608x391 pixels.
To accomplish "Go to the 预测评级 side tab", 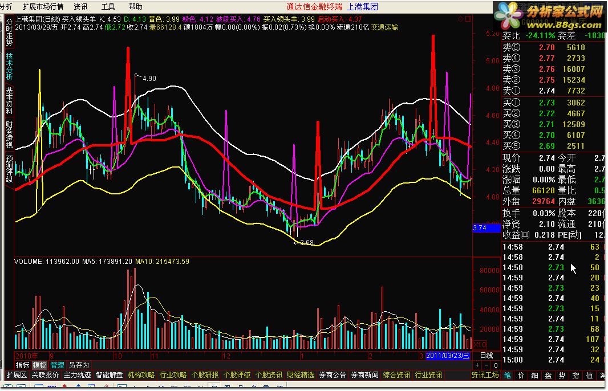I will point(9,169).
